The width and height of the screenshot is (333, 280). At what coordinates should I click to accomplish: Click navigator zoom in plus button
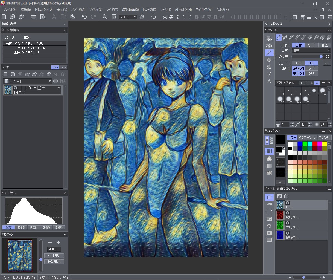click(x=58, y=242)
